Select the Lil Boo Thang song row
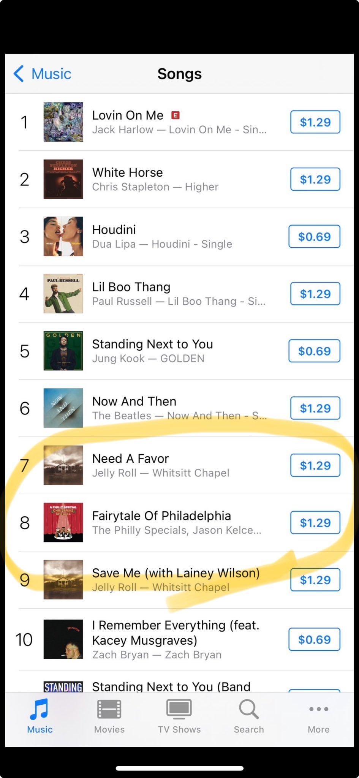Image resolution: width=359 pixels, height=778 pixels. 179,294
